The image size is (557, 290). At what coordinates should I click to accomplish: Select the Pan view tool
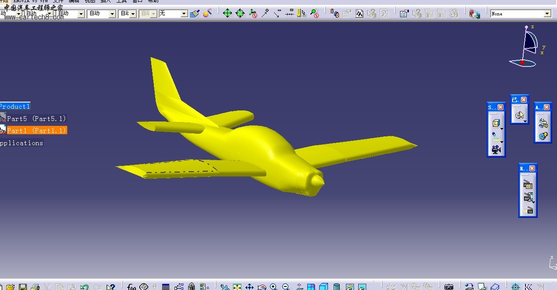[x=249, y=287]
